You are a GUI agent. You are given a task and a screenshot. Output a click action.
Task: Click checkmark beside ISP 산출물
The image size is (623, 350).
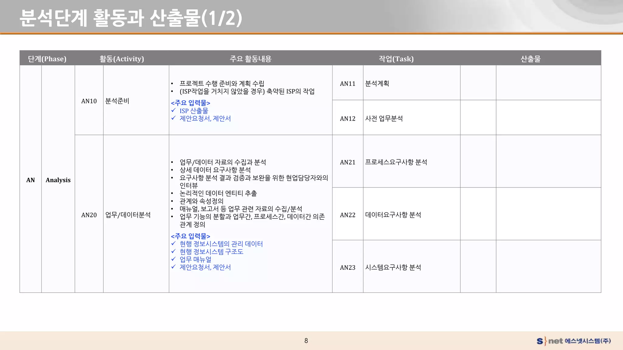click(x=173, y=110)
